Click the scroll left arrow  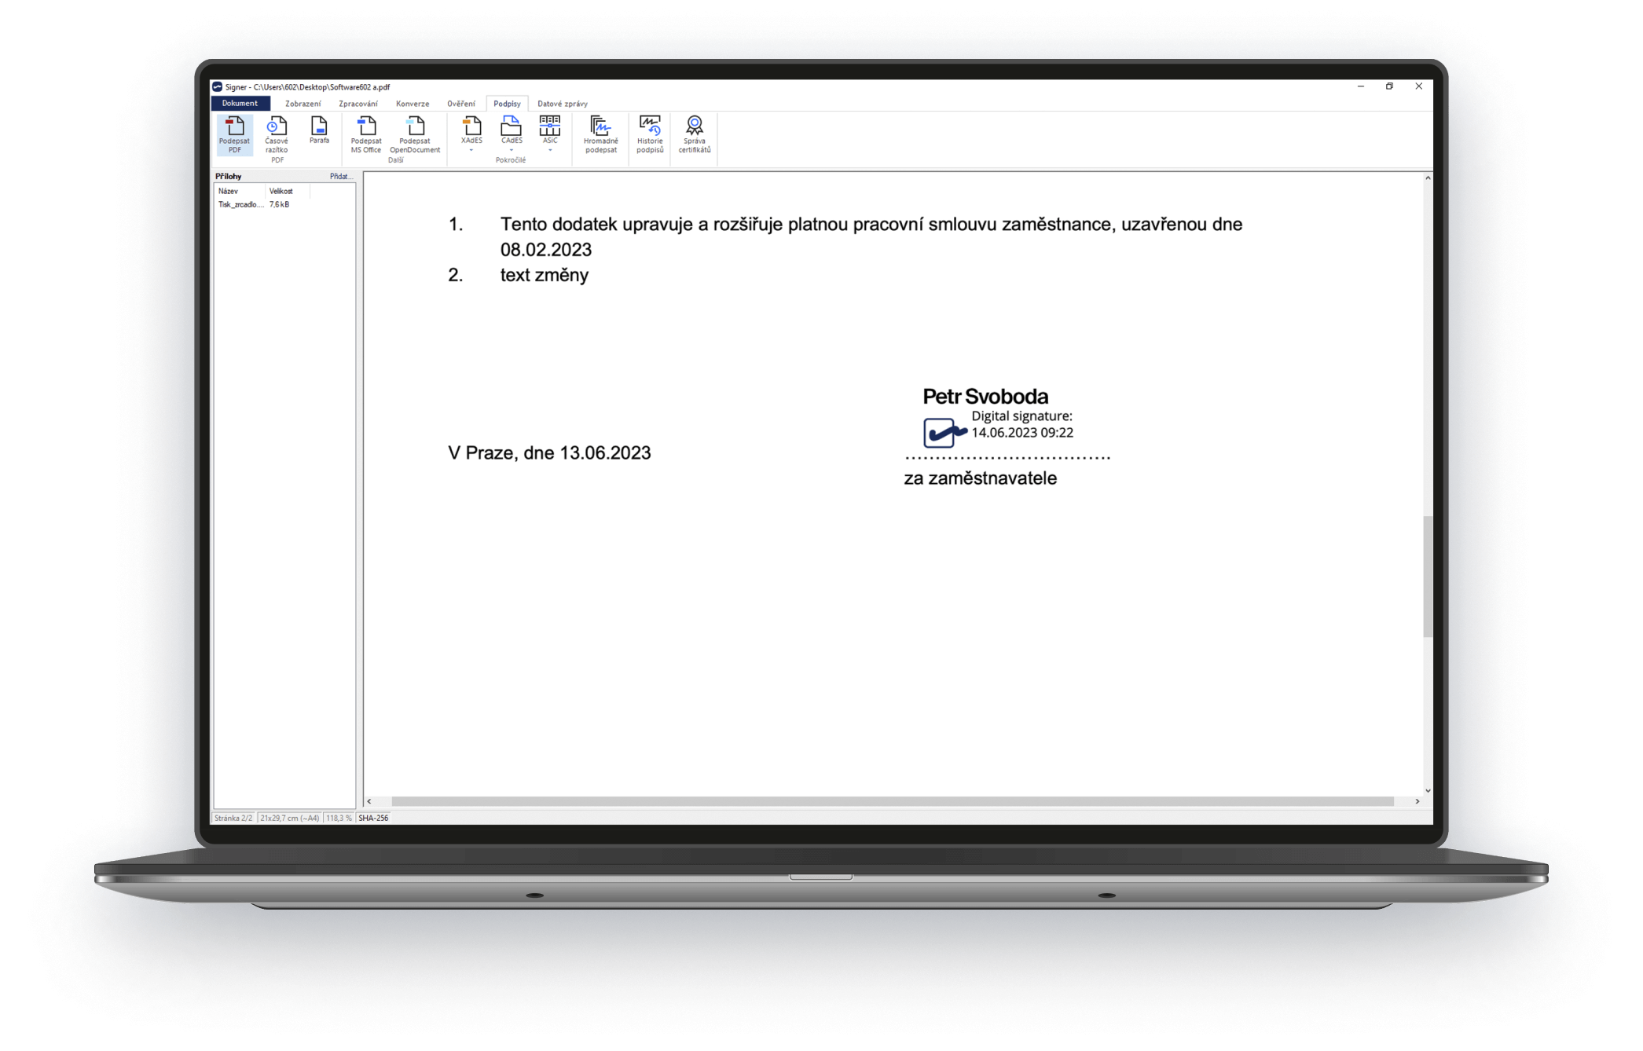click(x=369, y=801)
